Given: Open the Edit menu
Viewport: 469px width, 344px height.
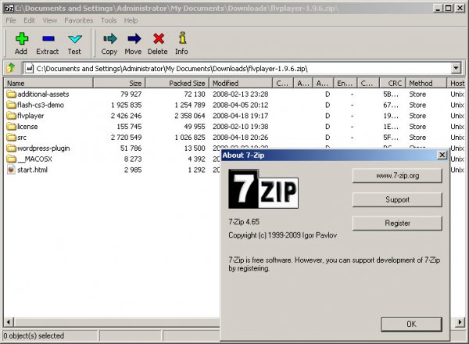Looking at the screenshot, I should [30, 20].
